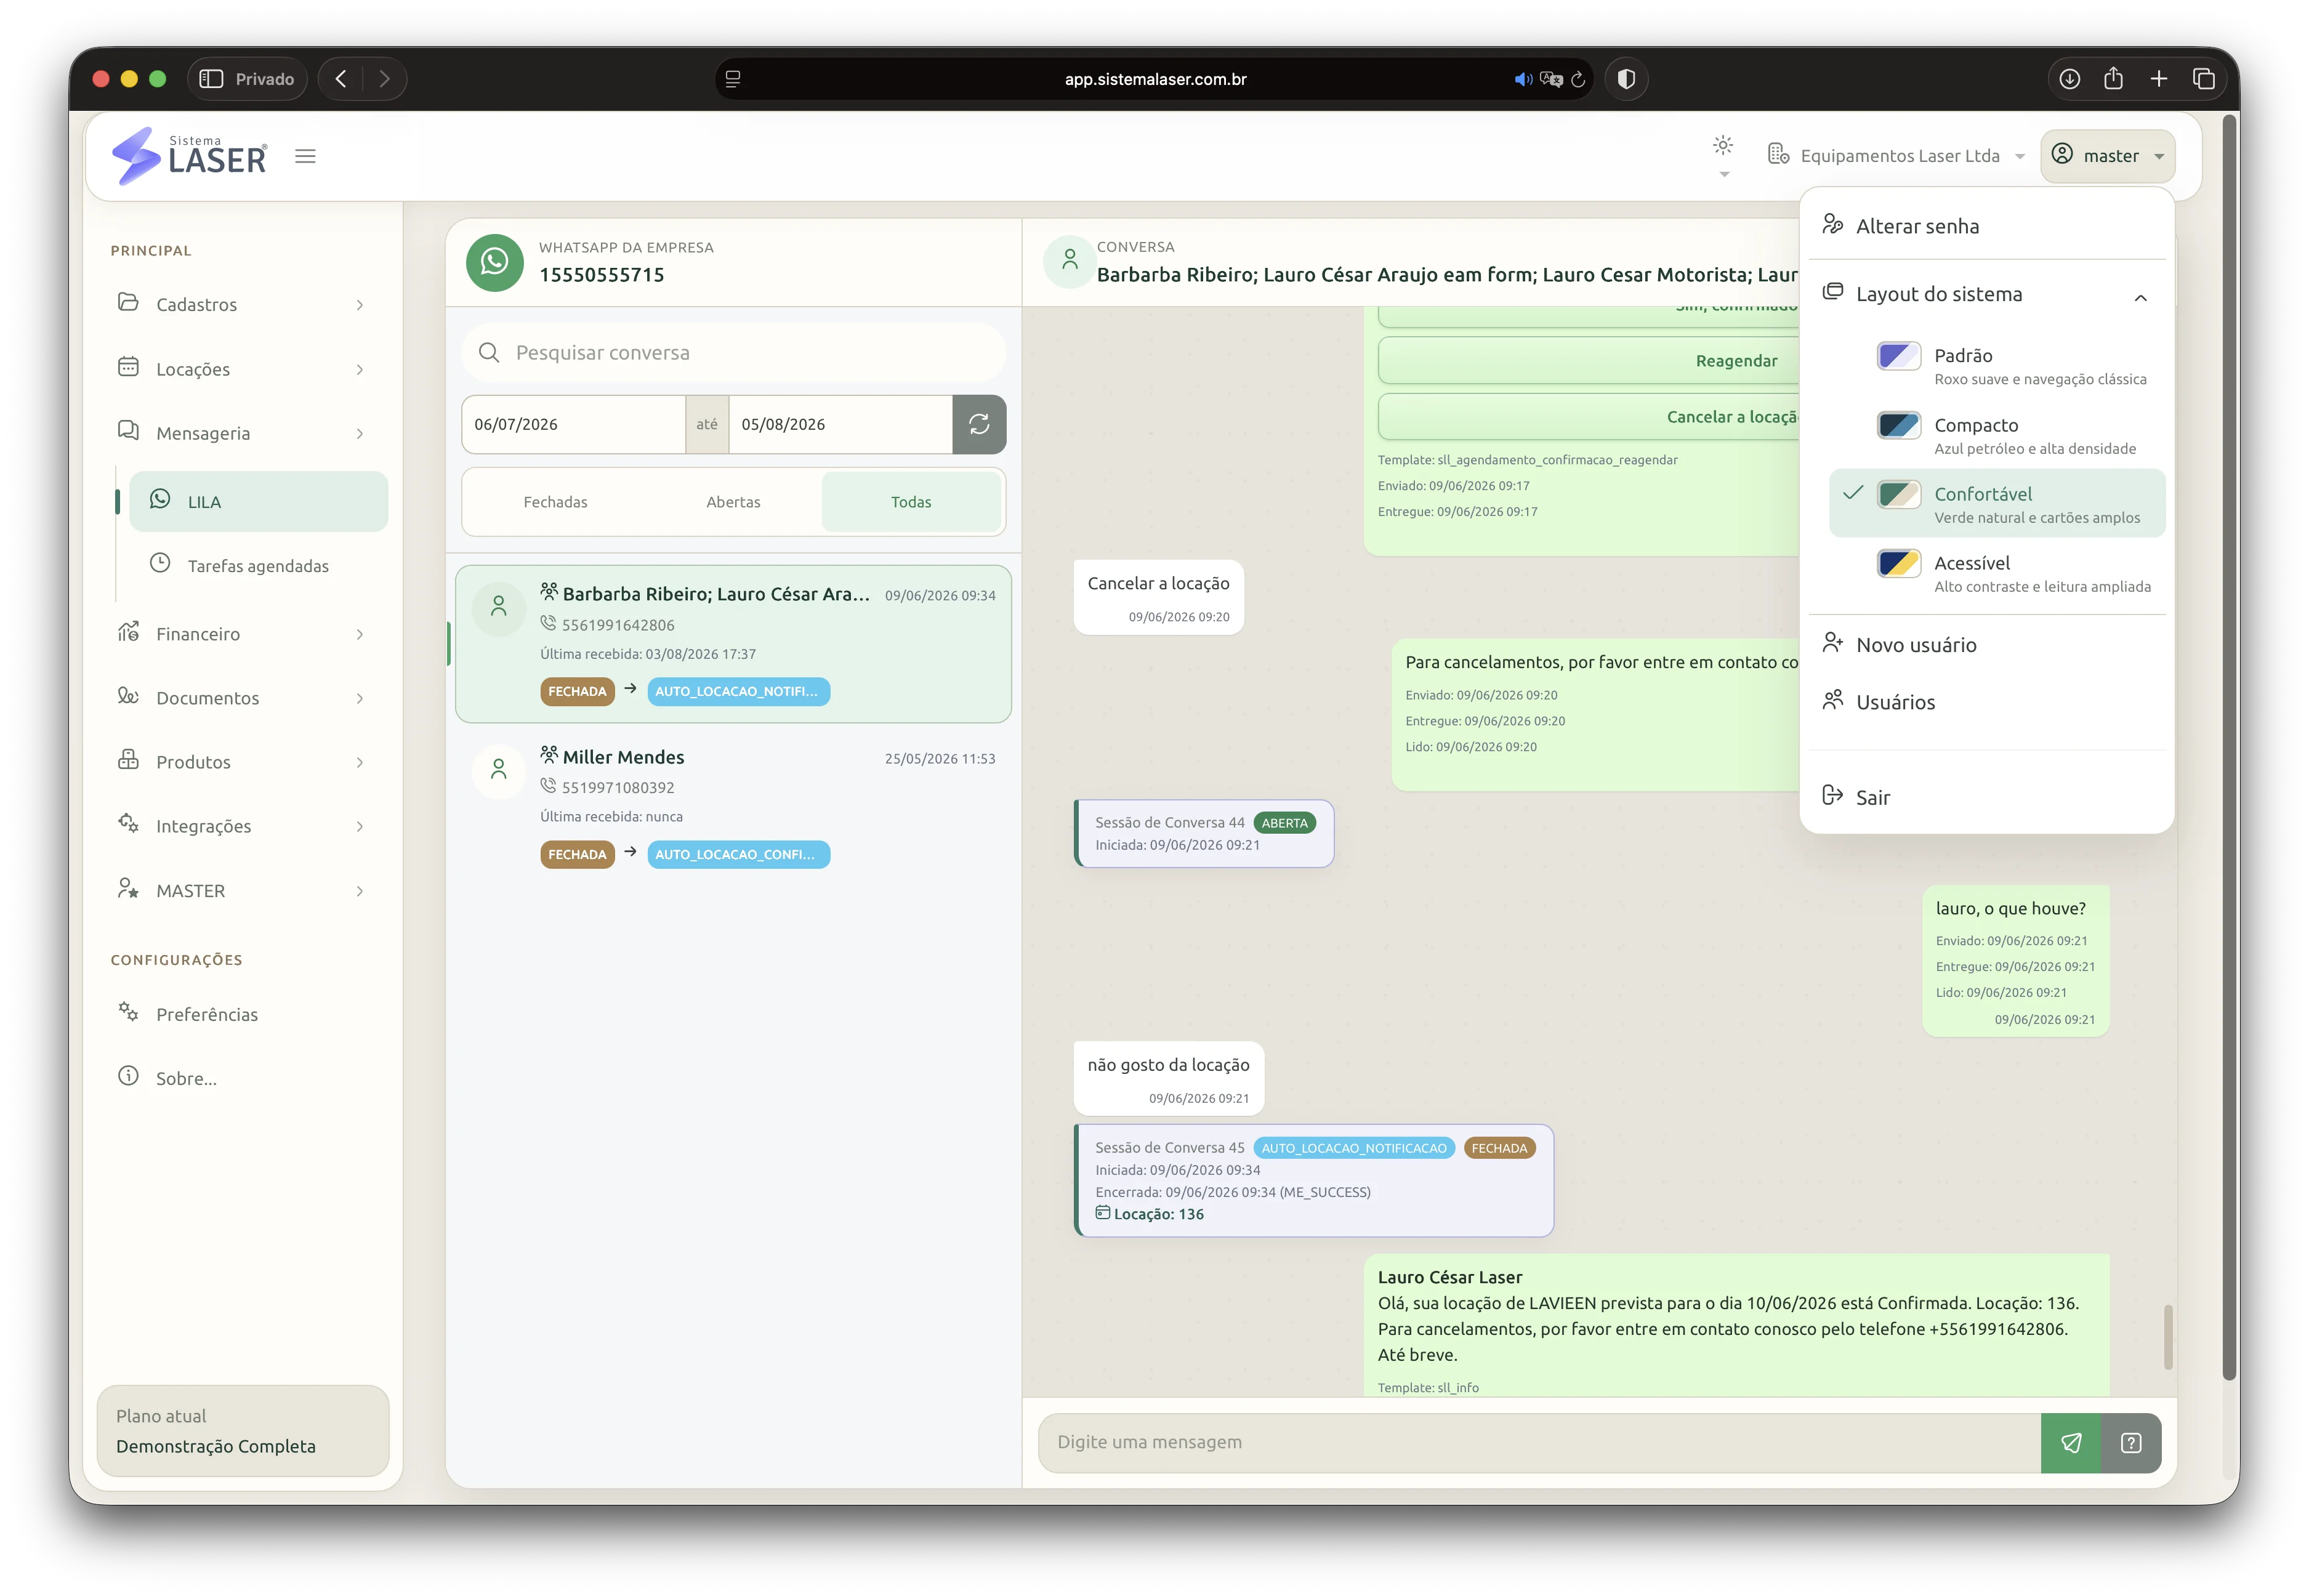2309x1596 pixels.
Task: Select the Acessível layout option
Action: [x=1997, y=573]
